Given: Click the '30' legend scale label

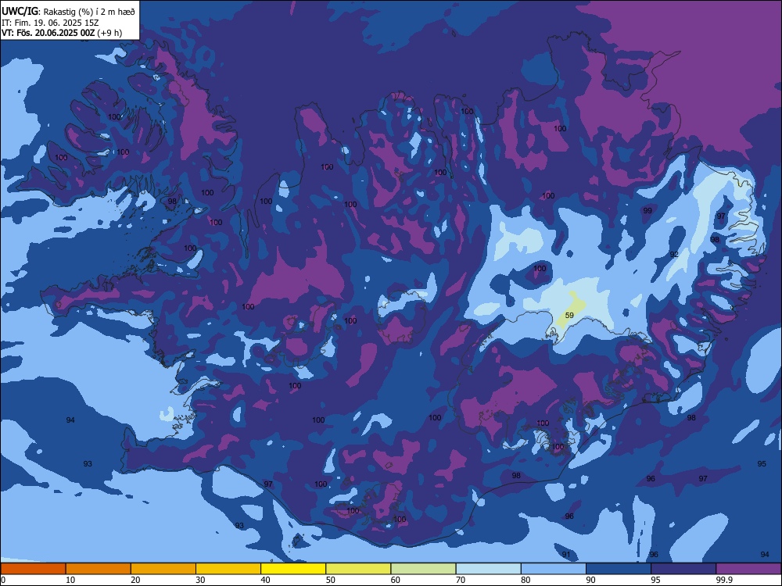Looking at the screenshot, I should pos(200,580).
